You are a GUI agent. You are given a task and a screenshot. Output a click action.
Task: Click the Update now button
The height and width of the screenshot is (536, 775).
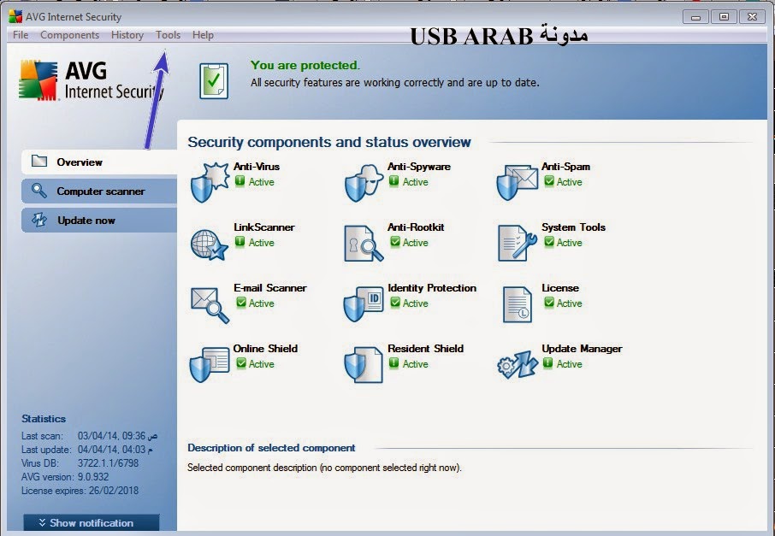pyautogui.click(x=99, y=221)
